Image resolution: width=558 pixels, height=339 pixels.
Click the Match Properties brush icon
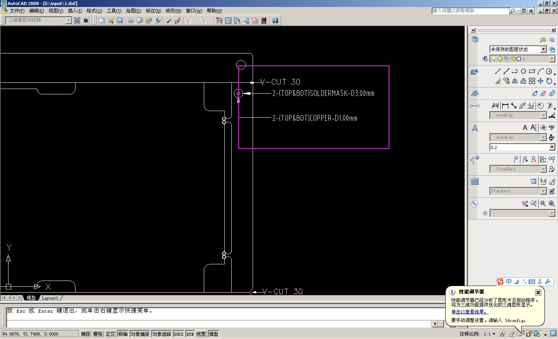[x=169, y=21]
